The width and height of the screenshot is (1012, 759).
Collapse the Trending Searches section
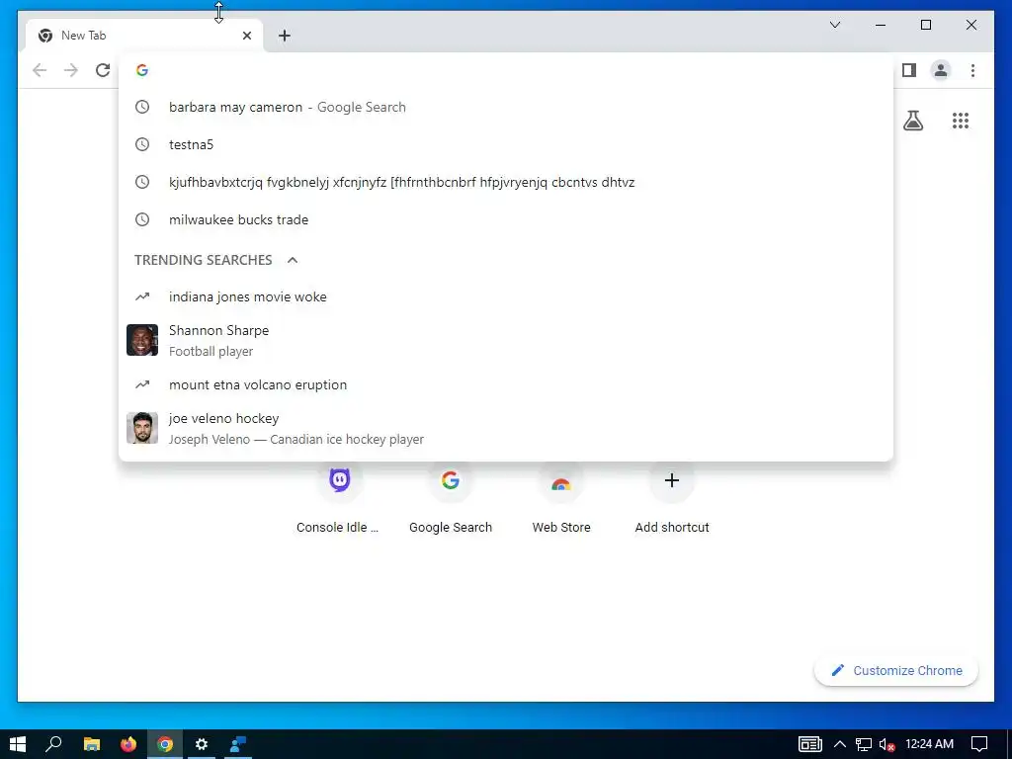click(293, 260)
